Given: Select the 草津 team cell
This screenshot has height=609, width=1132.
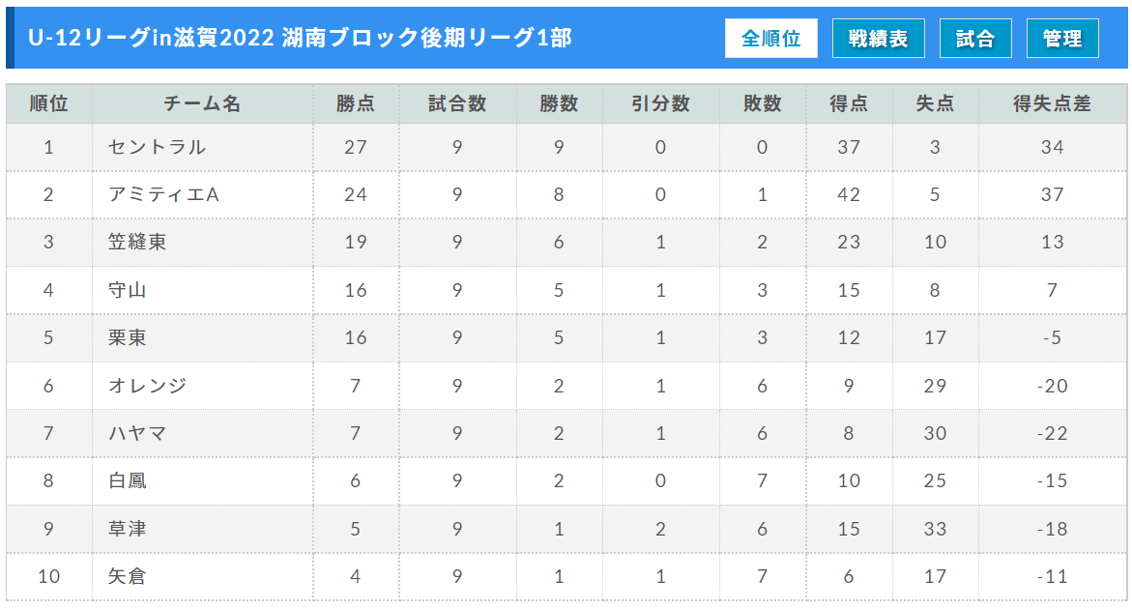Looking at the screenshot, I should [x=127, y=529].
